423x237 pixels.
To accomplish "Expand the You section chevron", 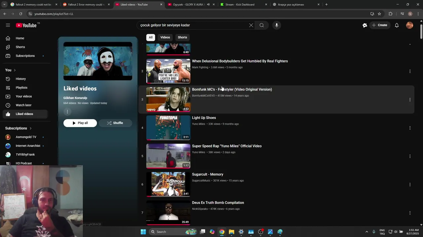I will coord(15,70).
